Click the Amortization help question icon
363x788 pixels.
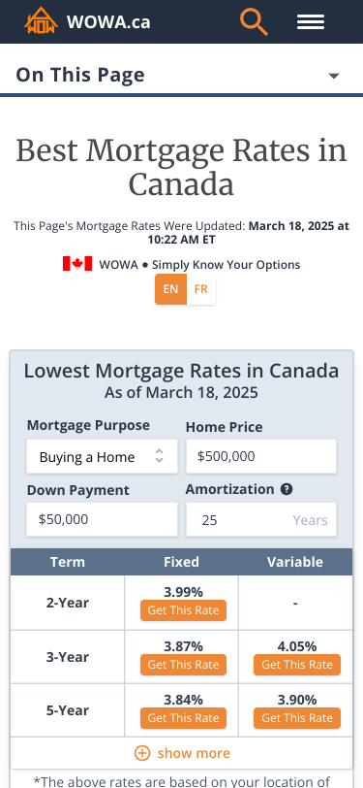pyautogui.click(x=287, y=489)
